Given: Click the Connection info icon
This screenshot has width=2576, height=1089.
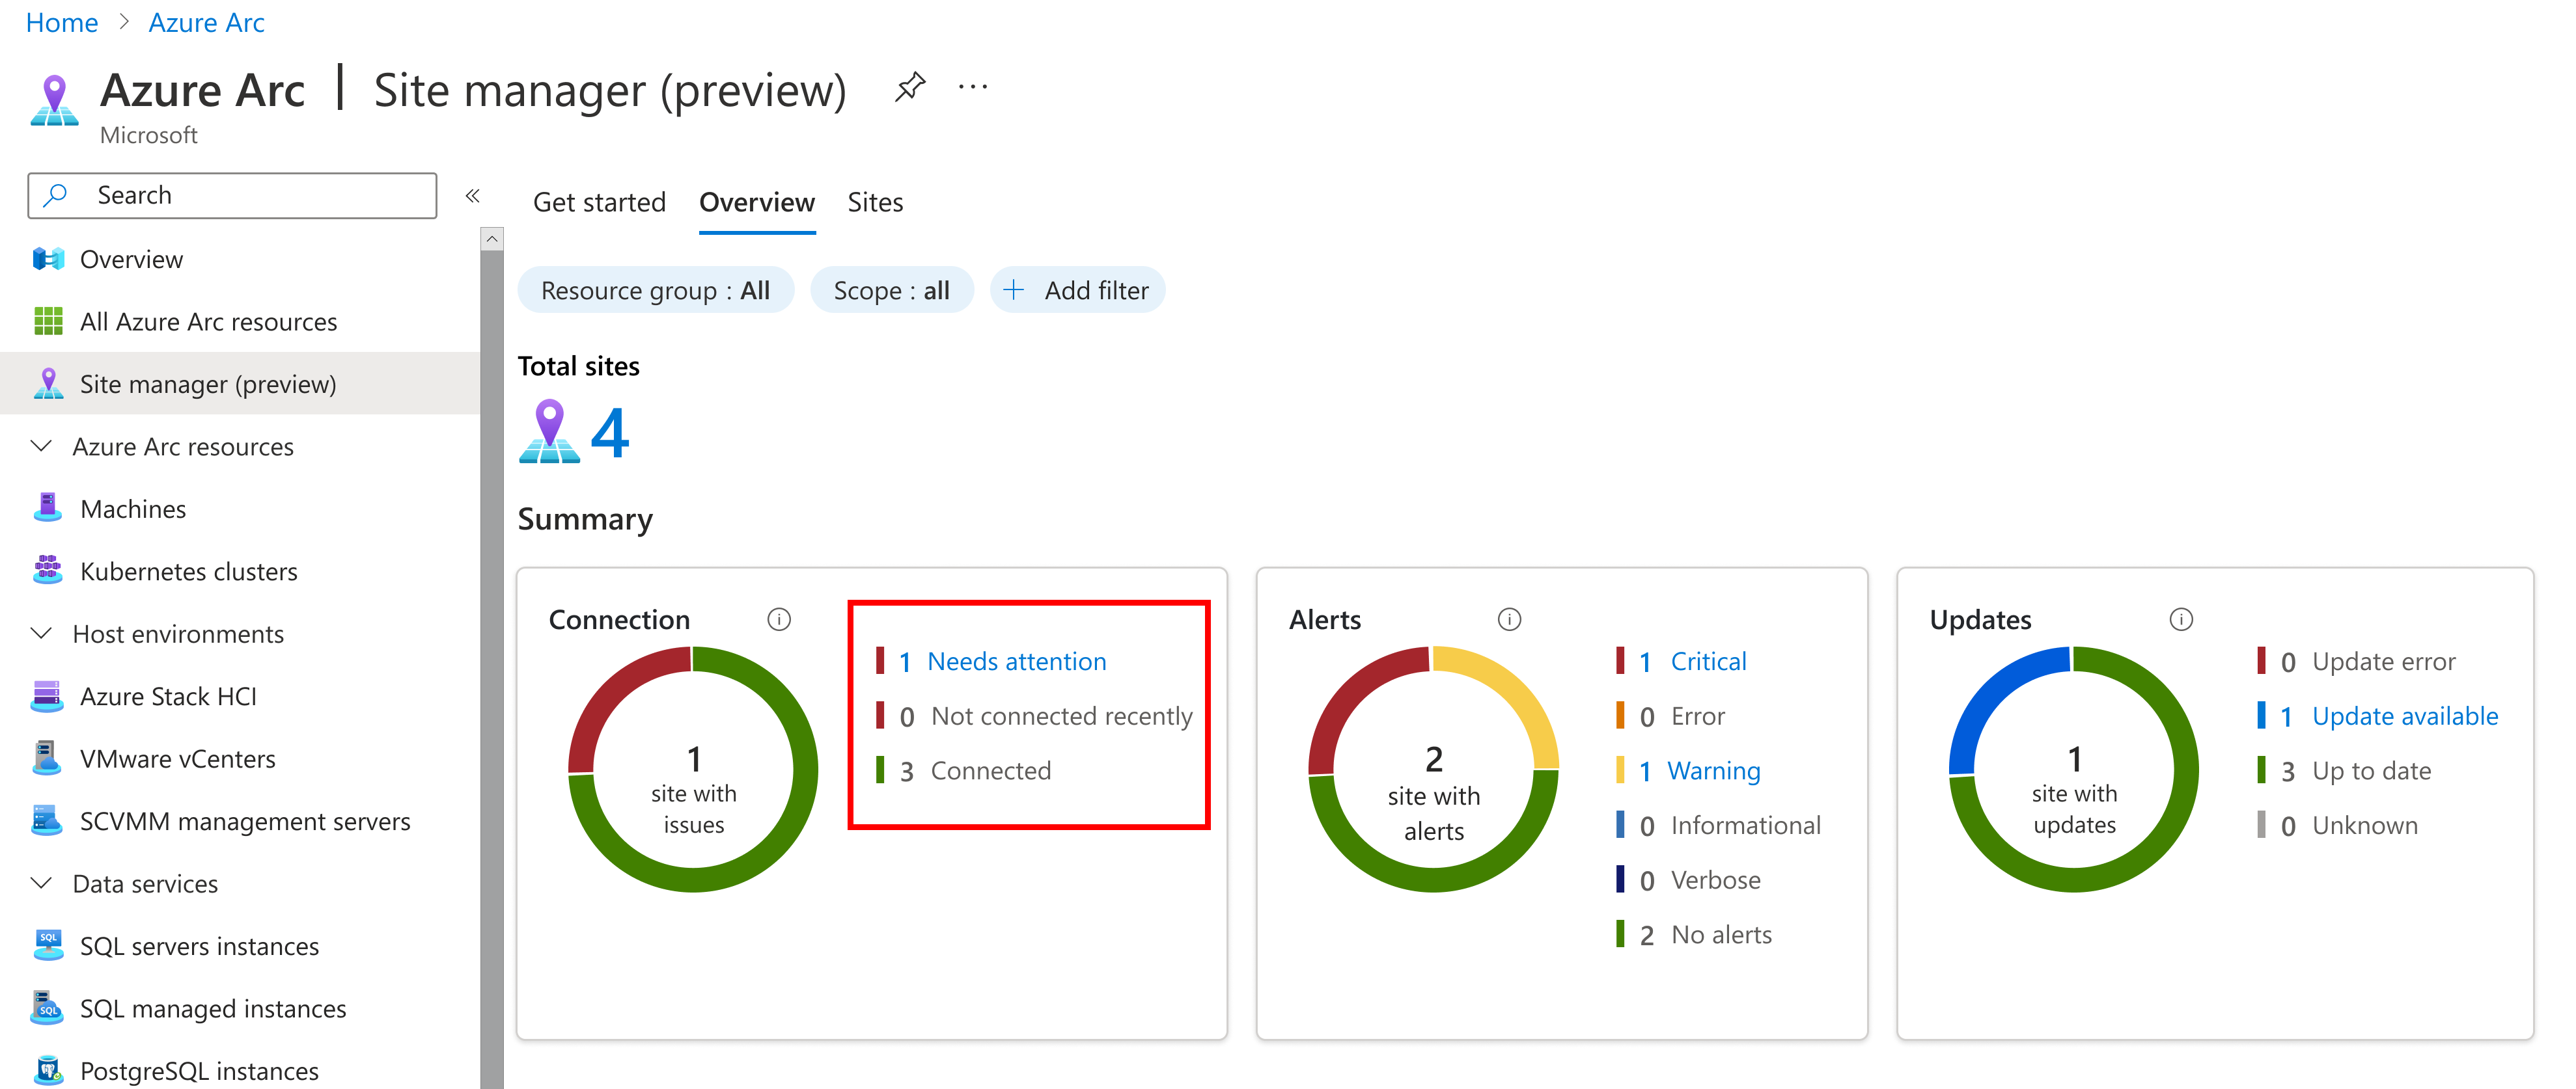Looking at the screenshot, I should tap(779, 619).
